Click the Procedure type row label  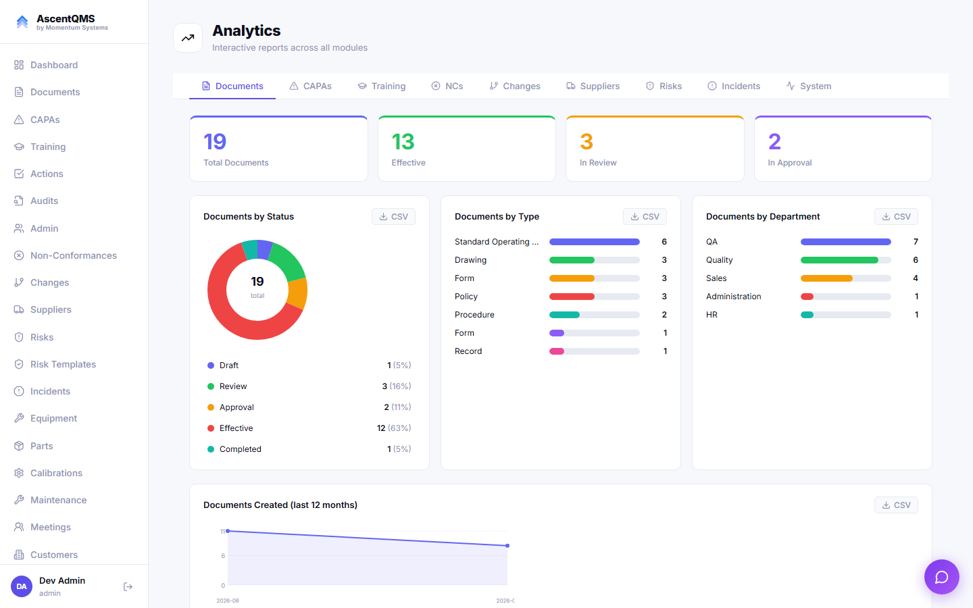(x=474, y=315)
